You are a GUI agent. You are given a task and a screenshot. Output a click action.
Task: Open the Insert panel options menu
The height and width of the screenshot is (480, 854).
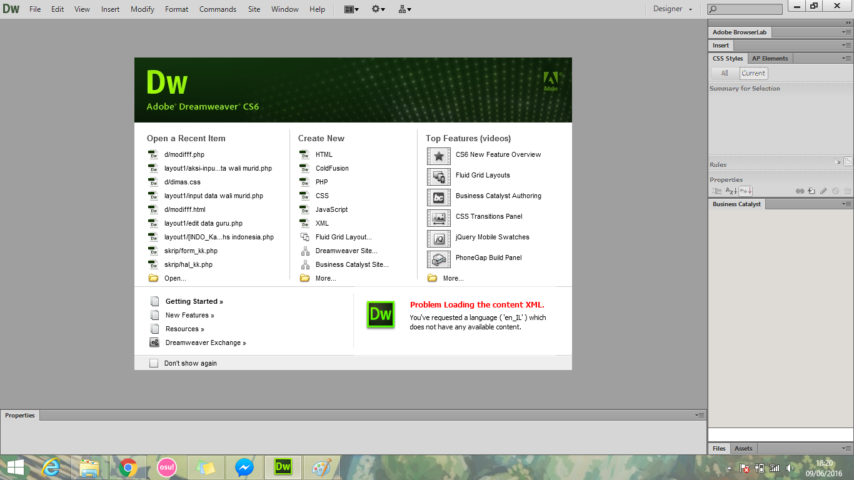coord(848,45)
